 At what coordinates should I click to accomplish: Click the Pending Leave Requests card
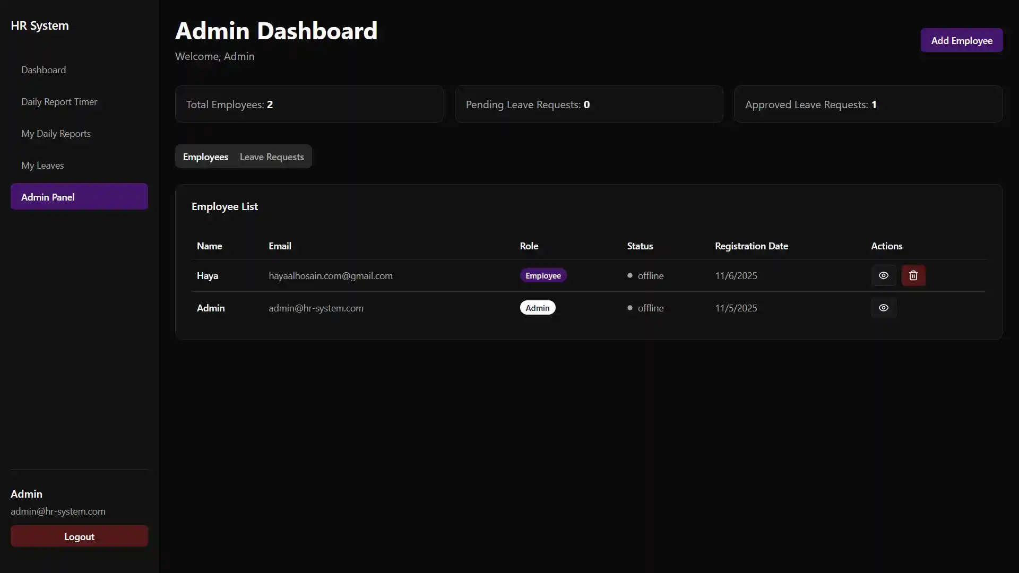pyautogui.click(x=589, y=104)
